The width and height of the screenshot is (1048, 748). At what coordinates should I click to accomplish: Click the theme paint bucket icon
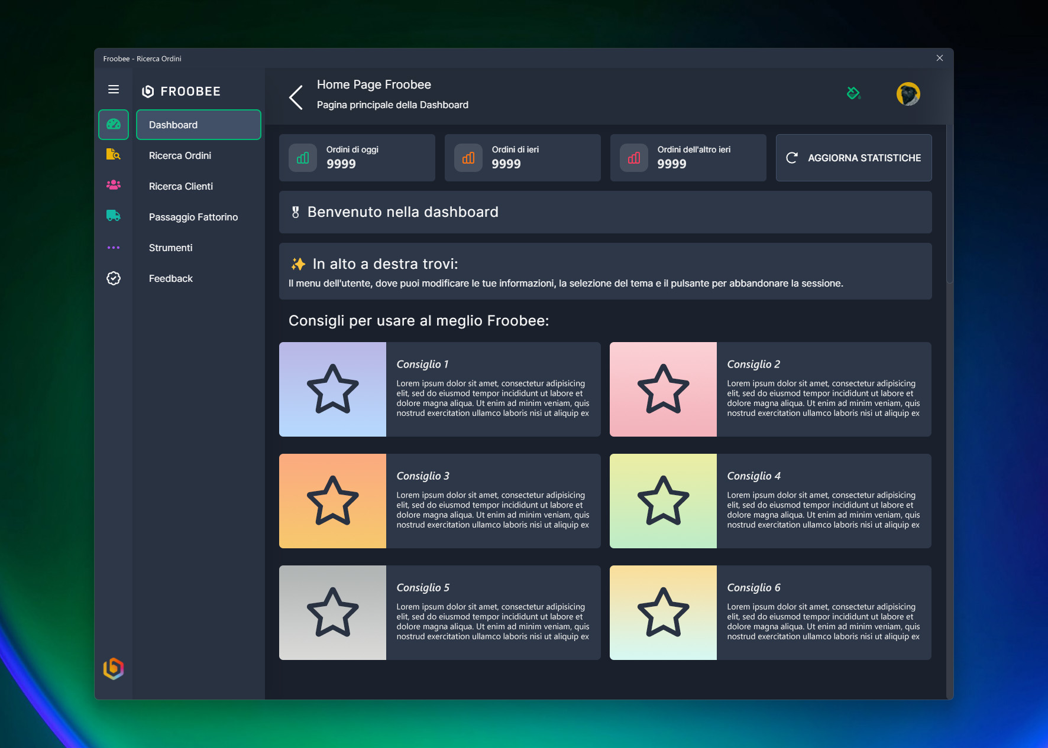pyautogui.click(x=853, y=93)
